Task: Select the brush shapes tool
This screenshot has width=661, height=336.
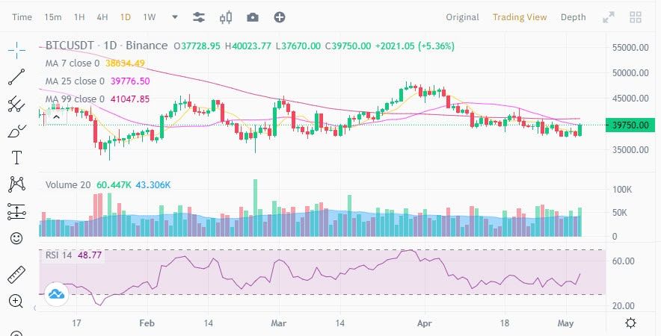Action: 16,131
